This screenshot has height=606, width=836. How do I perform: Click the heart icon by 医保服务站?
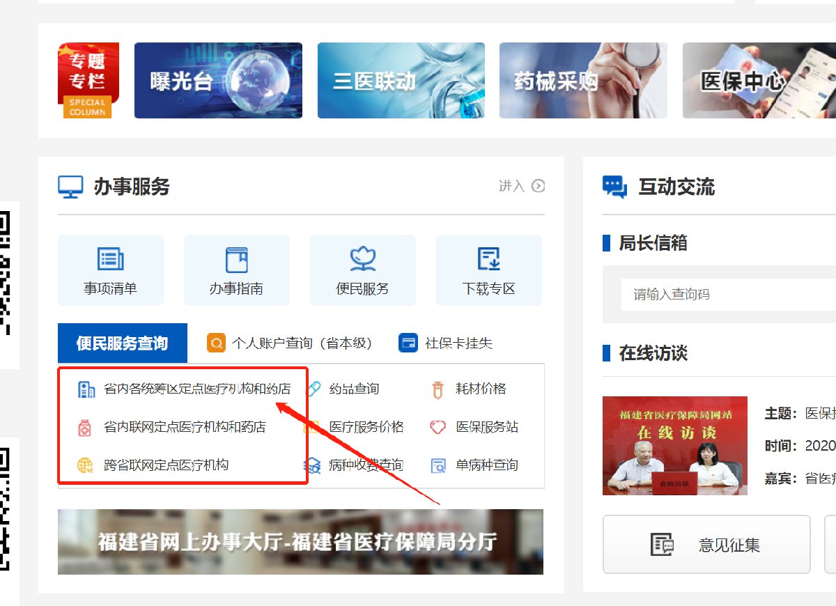pyautogui.click(x=438, y=427)
